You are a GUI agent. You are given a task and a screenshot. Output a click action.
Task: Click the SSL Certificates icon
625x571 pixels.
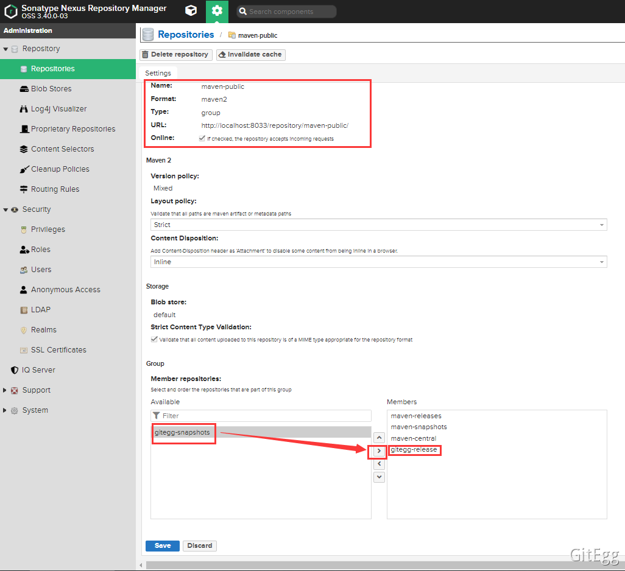[24, 350]
